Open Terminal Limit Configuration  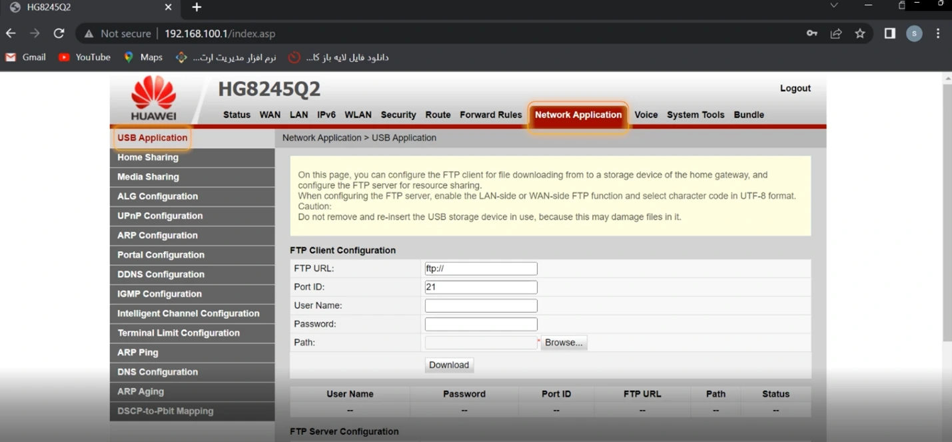[x=192, y=333]
